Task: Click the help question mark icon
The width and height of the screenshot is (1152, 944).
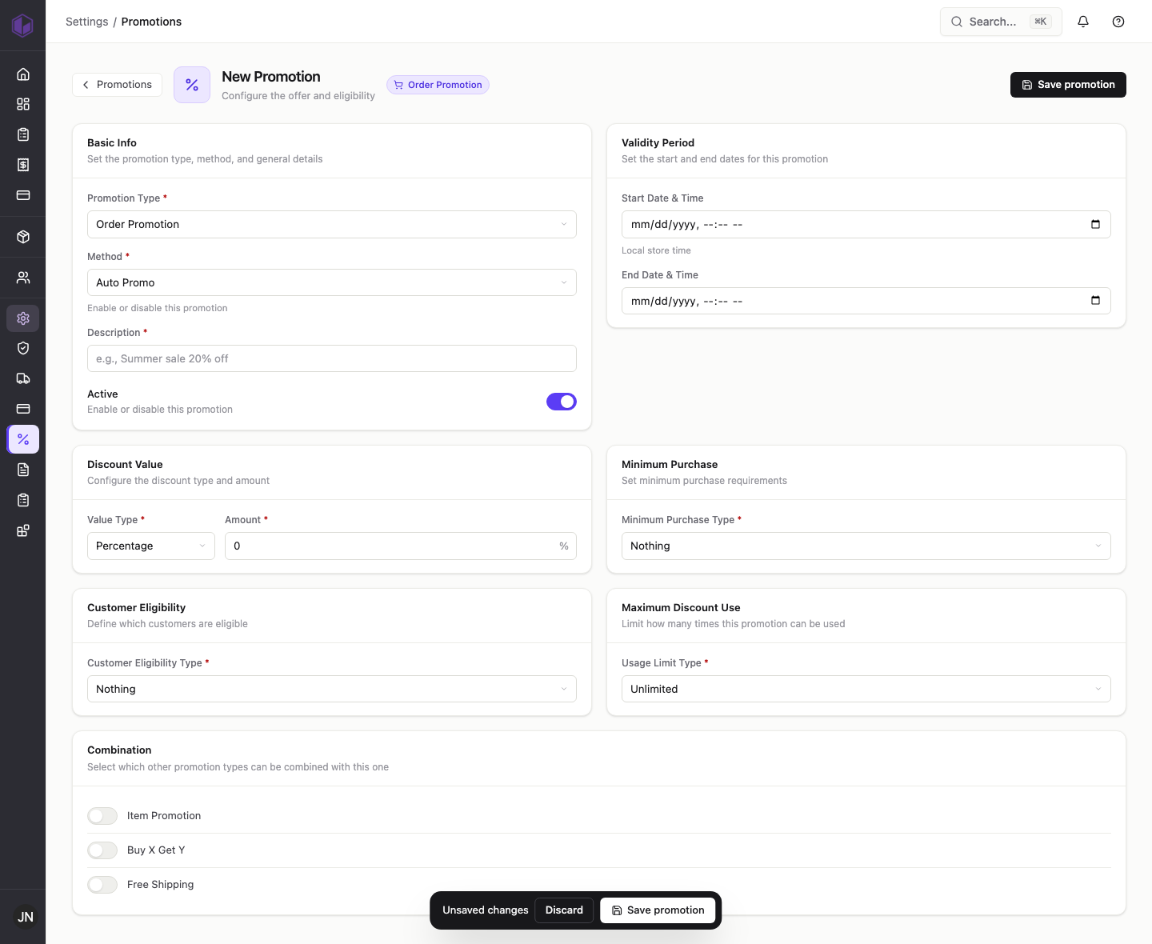Action: tap(1118, 22)
